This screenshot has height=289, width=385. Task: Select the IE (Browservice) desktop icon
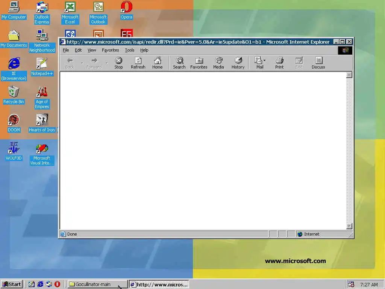pyautogui.click(x=14, y=69)
